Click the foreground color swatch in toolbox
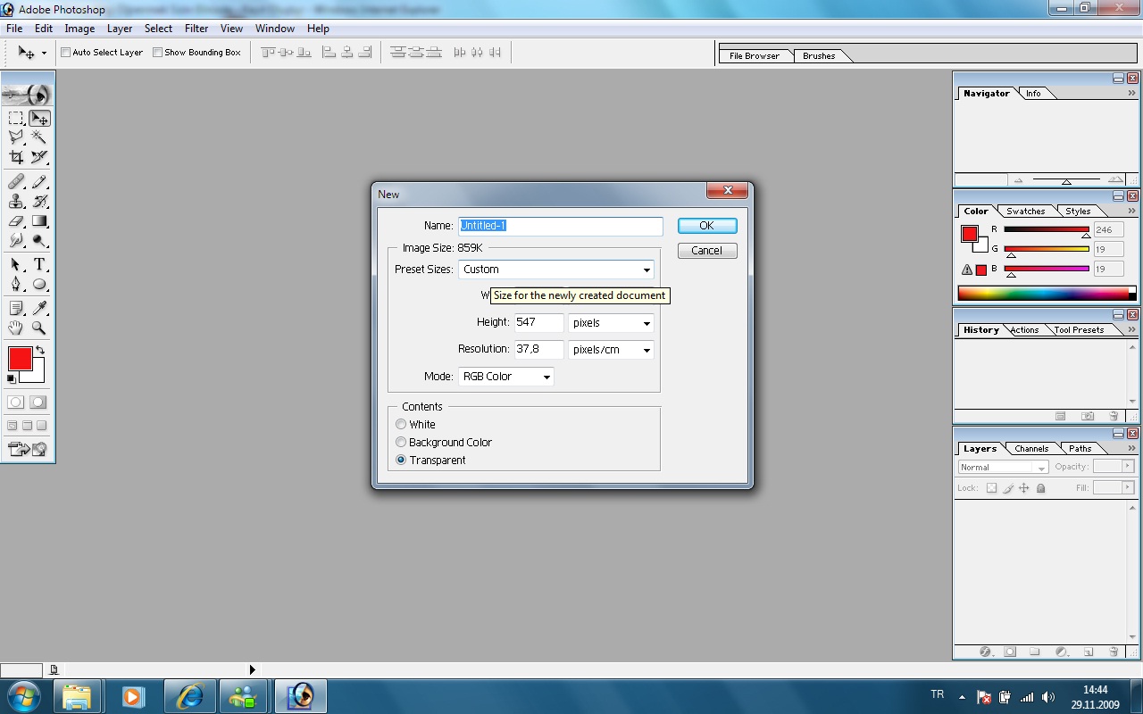This screenshot has height=714, width=1143. click(x=20, y=359)
